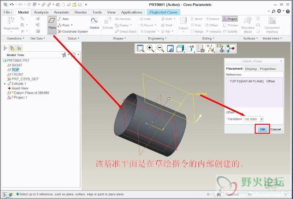Click the search icon in title area
Screen dimensions: 293x199
(273, 11)
